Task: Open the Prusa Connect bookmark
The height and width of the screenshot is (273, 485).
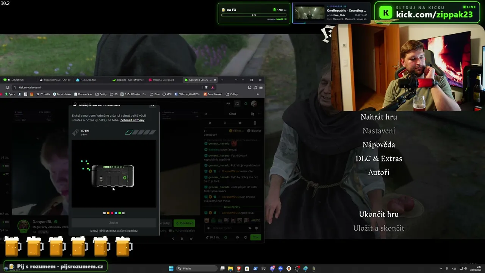Action: point(213,94)
